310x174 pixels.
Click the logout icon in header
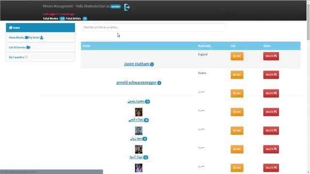[x=127, y=8]
